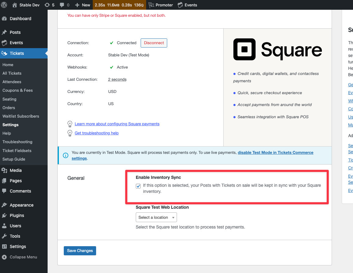Viewport: 353px width, 273px height.
Task: Open Settings under the Tickets menu
Action: tap(10, 125)
